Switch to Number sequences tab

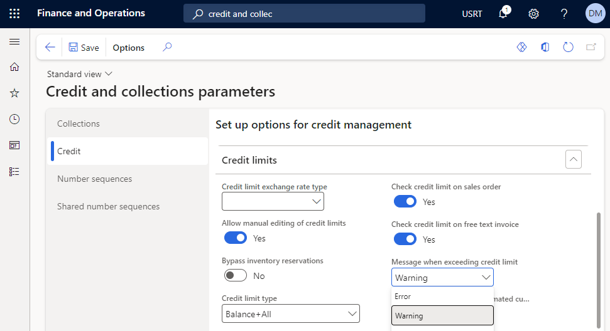pos(94,179)
